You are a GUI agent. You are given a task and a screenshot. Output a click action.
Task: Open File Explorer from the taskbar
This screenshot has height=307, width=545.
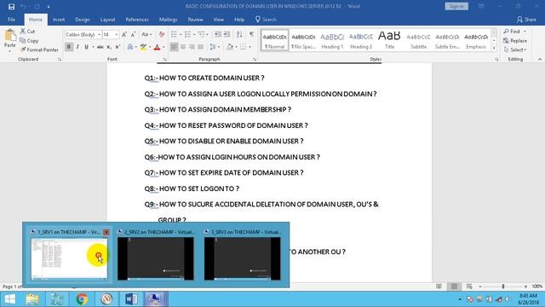click(32, 299)
